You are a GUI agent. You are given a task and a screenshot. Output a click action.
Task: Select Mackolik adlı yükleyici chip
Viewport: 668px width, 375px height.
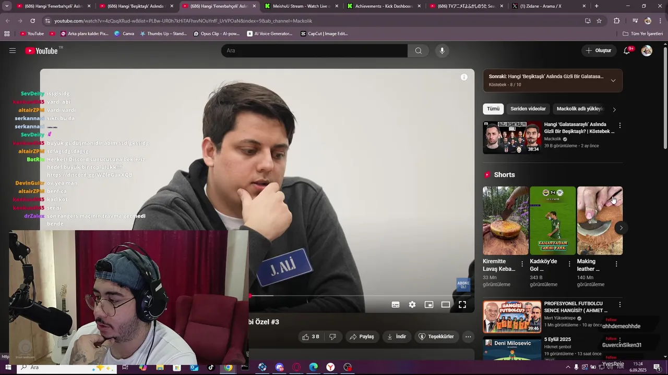click(580, 109)
